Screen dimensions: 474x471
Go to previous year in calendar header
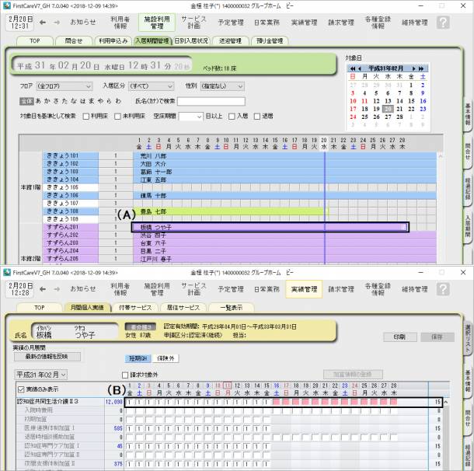[x=354, y=68]
